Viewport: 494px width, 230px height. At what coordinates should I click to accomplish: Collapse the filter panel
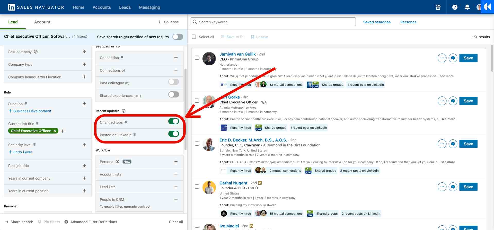tap(169, 22)
